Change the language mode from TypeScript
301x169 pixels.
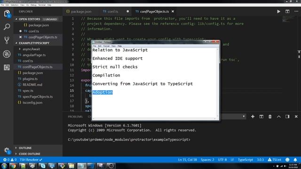click(246, 160)
